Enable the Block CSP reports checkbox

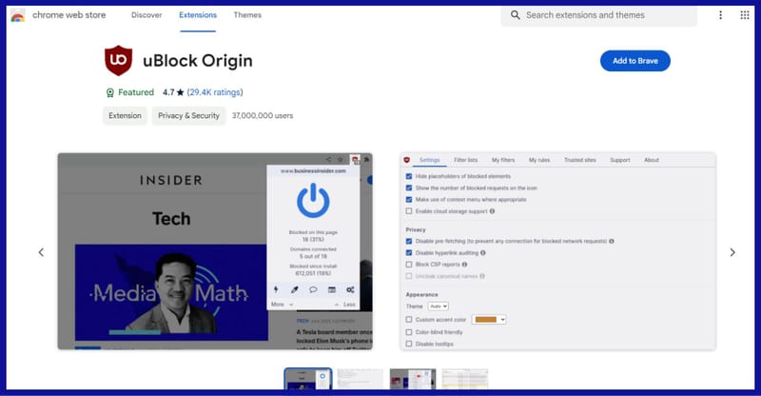tap(409, 265)
